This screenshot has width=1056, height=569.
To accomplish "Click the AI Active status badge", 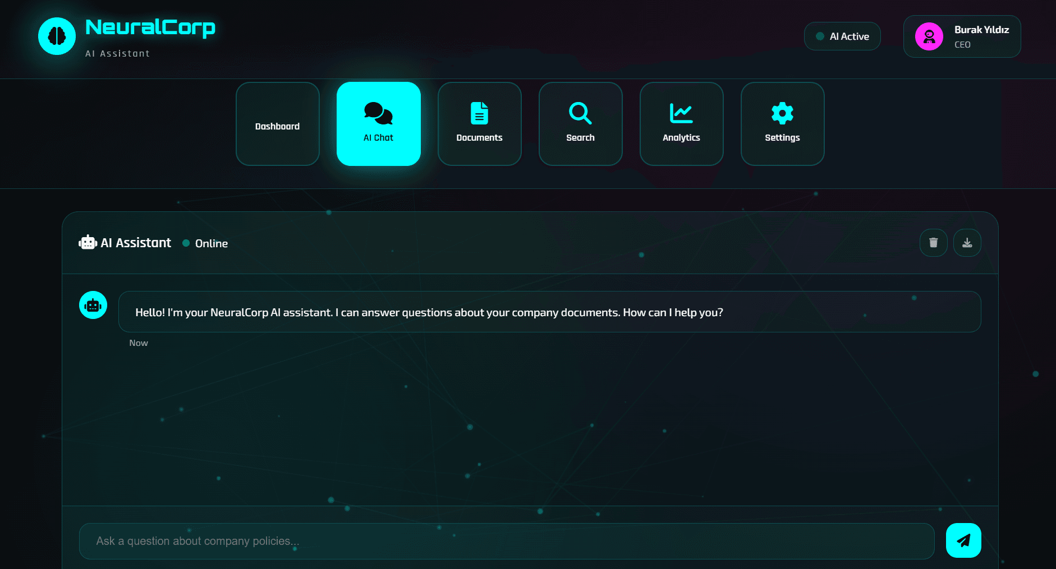I will tap(842, 36).
